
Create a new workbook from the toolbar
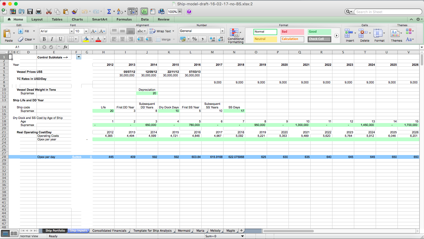pos(4,11)
